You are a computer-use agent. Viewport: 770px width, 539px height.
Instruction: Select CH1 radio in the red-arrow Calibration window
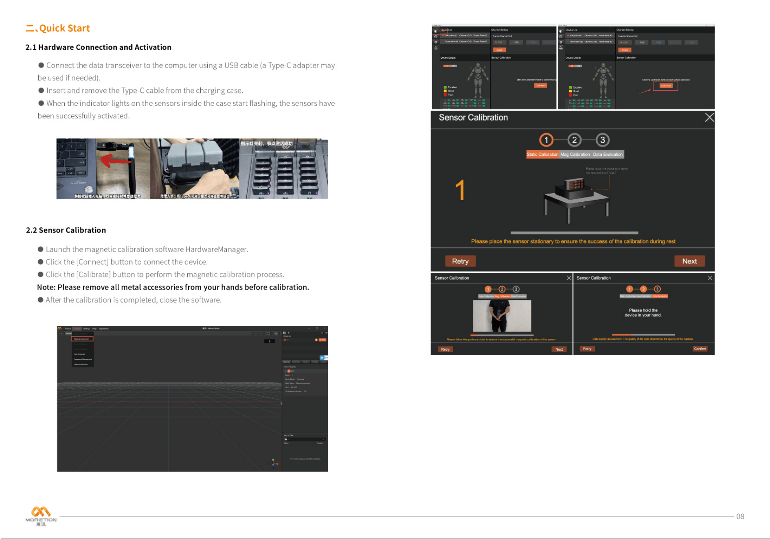tap(624, 42)
